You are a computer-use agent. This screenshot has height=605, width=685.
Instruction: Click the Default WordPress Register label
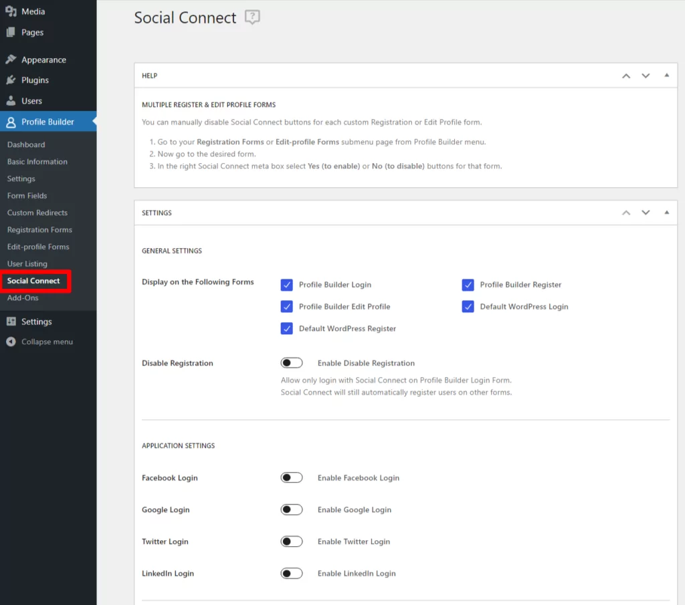point(347,328)
